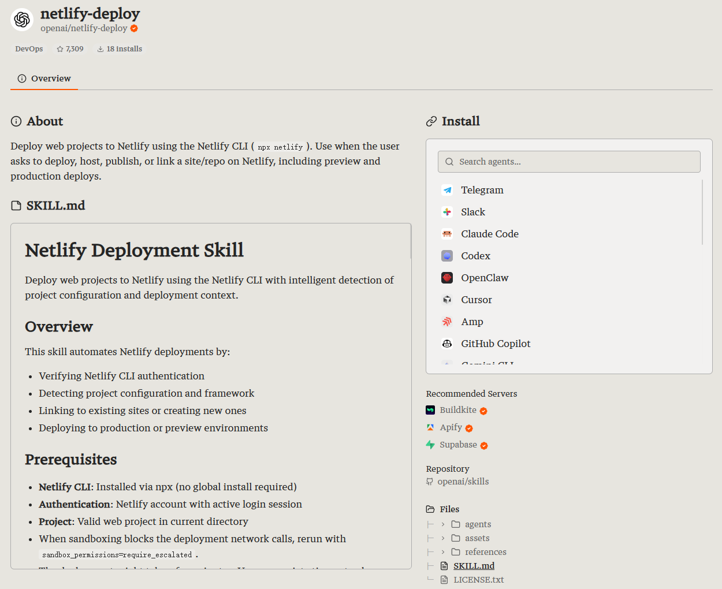Open the Supabase recommended server
Viewport: 722px width, 589px height.
[458, 445]
